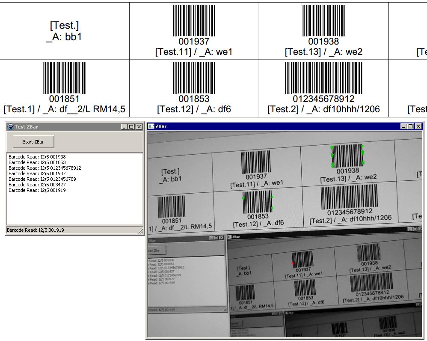Select log entry 'I2/5 012345678912'
Image resolution: width=427 pixels, height=341 pixels.
click(44, 168)
